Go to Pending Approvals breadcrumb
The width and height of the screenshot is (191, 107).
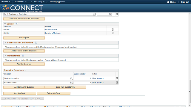tap(58, 2)
